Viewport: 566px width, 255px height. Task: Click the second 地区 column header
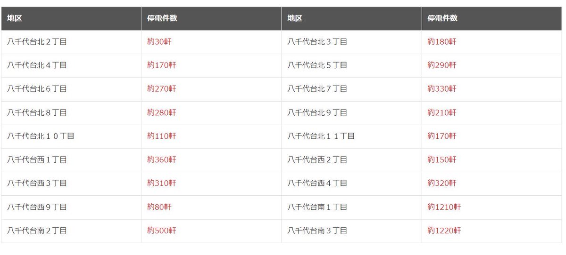[295, 18]
